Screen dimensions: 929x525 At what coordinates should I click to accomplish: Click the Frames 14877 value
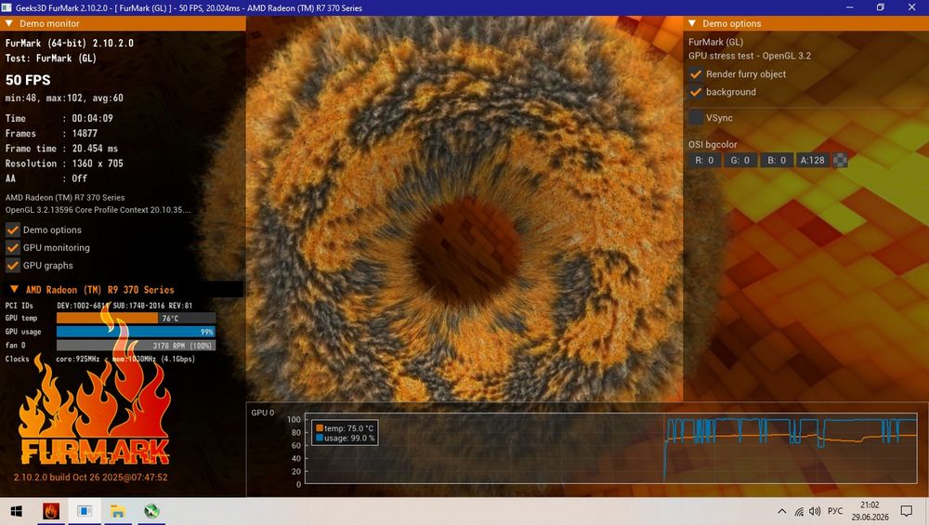pos(85,133)
